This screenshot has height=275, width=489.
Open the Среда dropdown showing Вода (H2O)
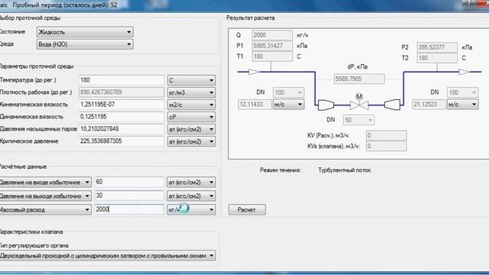[x=85, y=44]
